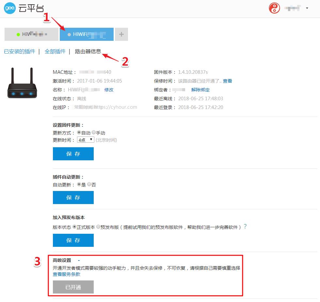Click the 保存 button under firmware update settings

click(73, 153)
